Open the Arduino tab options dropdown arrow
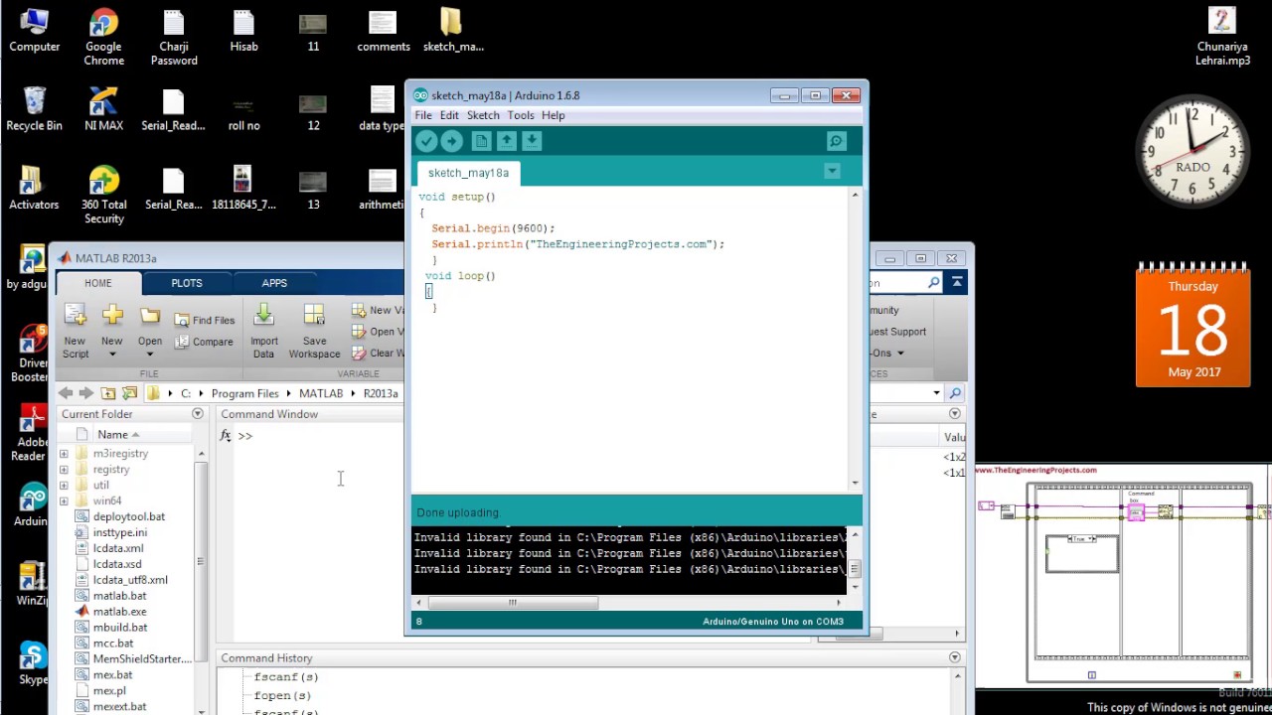 (x=832, y=172)
